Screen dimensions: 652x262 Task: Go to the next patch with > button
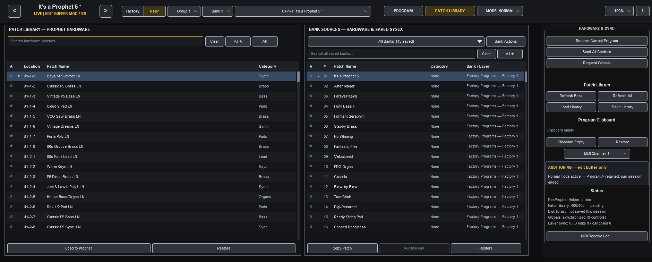[x=106, y=11]
